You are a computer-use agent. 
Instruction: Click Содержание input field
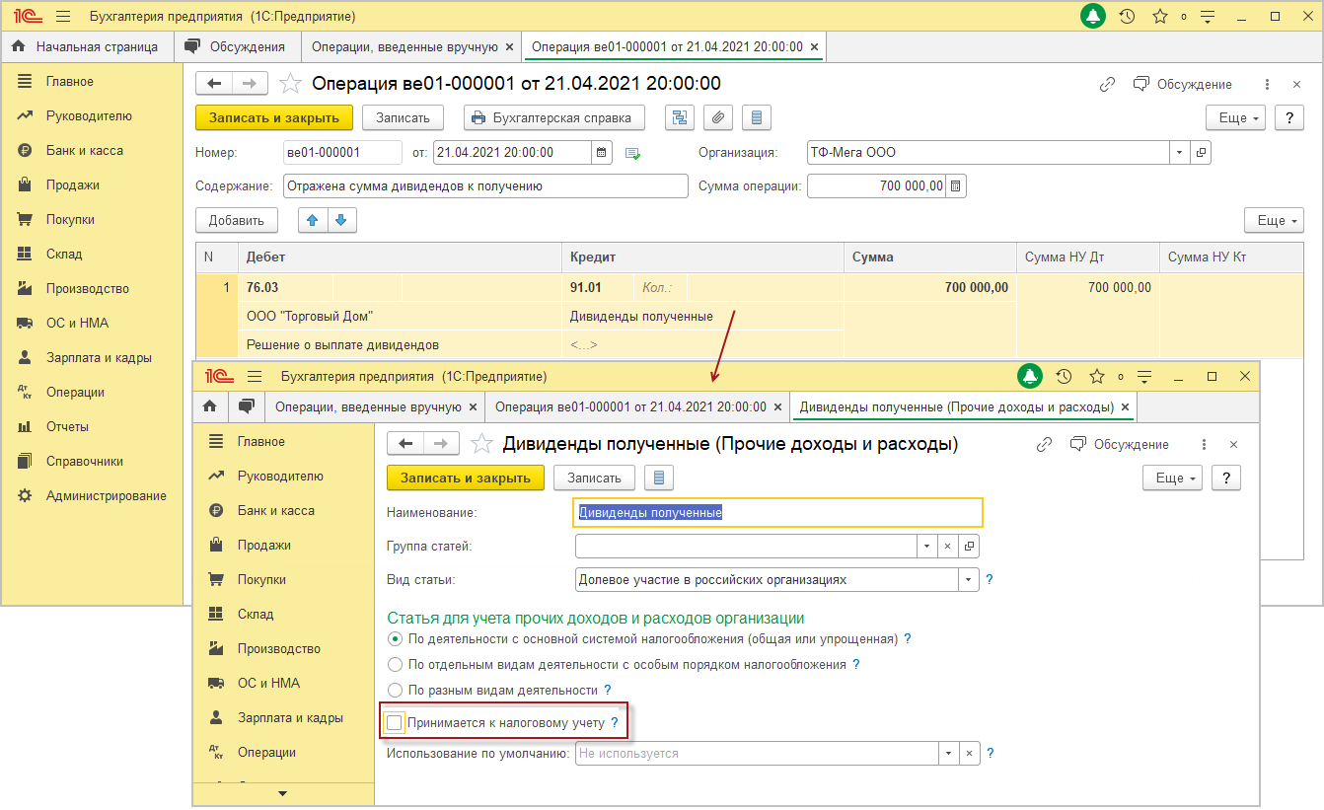coord(485,186)
